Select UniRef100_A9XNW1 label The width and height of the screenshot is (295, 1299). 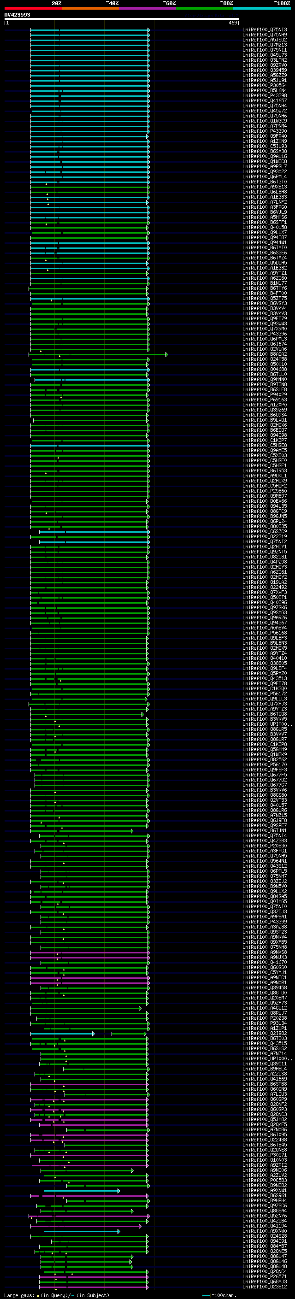[265, 1190]
